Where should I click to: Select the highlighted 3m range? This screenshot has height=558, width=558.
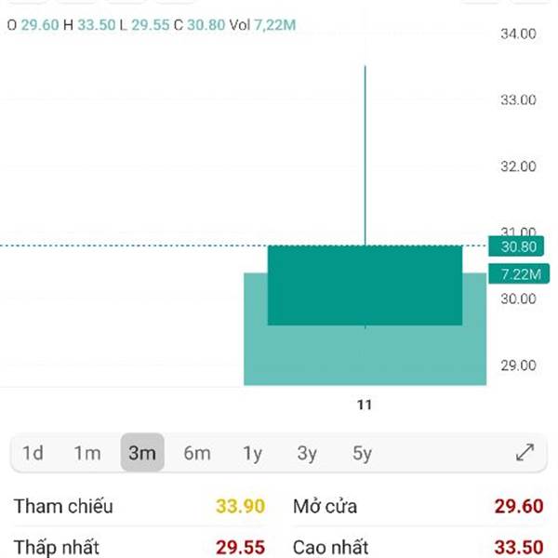point(142,452)
